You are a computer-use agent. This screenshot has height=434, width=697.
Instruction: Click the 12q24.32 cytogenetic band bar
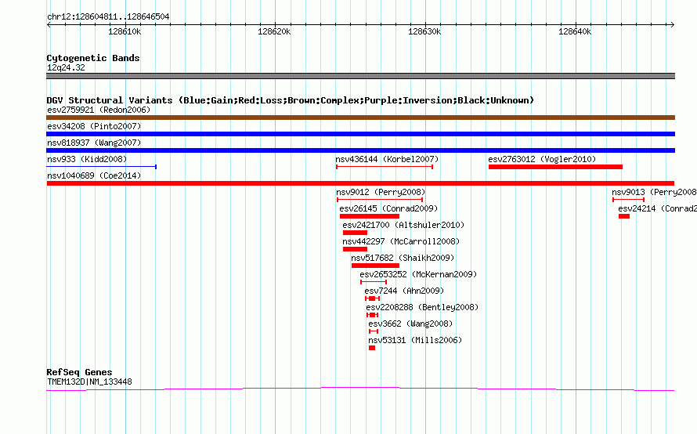[x=360, y=76]
